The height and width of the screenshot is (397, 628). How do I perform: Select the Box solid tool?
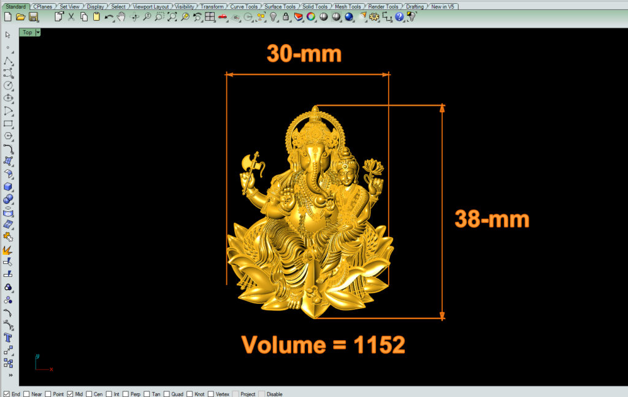(8, 186)
